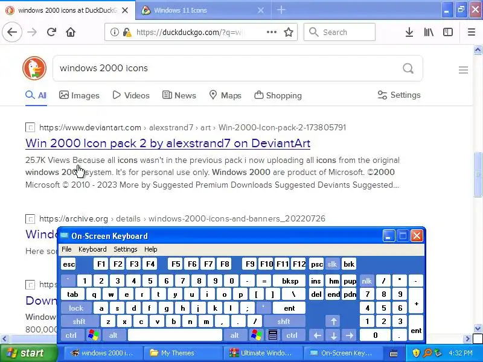The image size is (483, 362).
Task: Open the DuckDuckGo side menu icon
Action: [x=463, y=70]
